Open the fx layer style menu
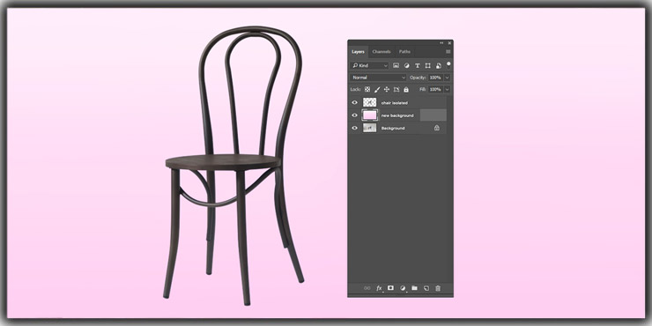This screenshot has height=326, width=652. (x=379, y=288)
